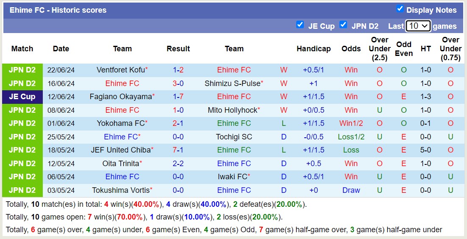Click the JE Cup match label

pos(22,97)
